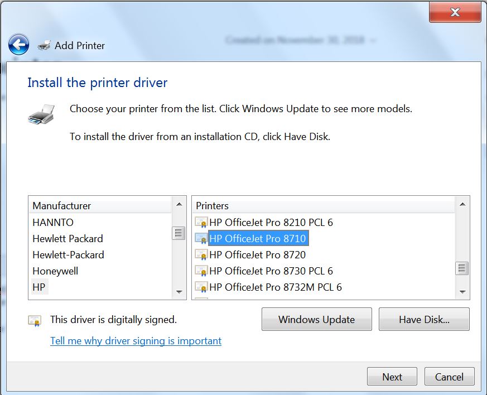Click the certificate icon beside HP OfficeJet Pro 8732M PCL 6
This screenshot has height=395, width=487.
201,287
